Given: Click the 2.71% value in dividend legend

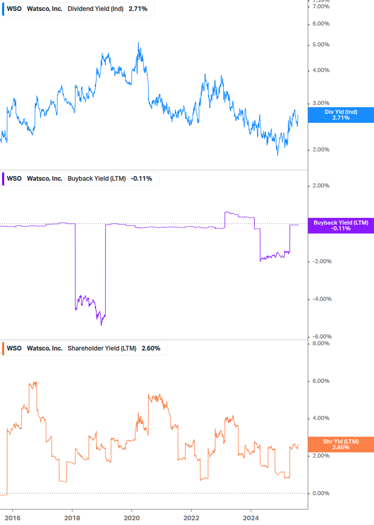Looking at the screenshot, I should click(138, 9).
